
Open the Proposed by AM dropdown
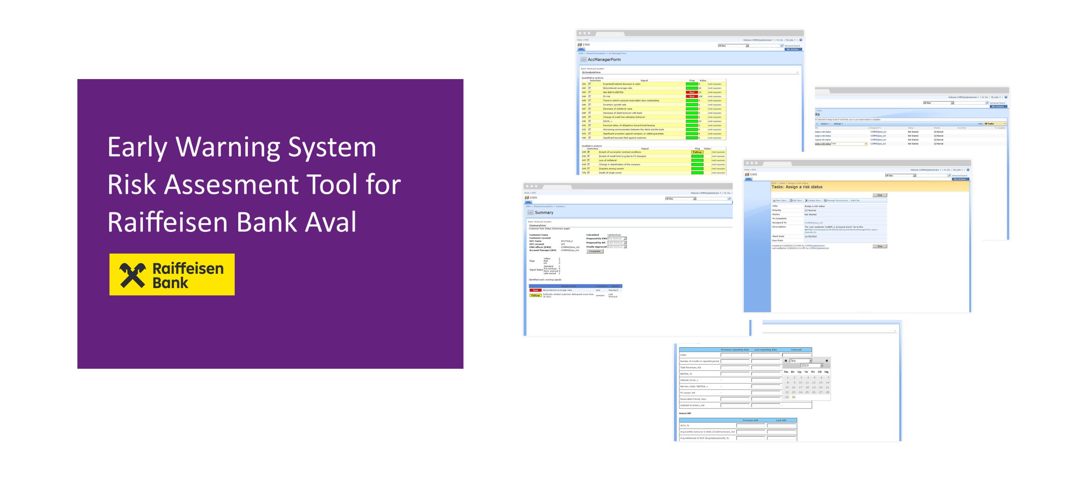[617, 243]
